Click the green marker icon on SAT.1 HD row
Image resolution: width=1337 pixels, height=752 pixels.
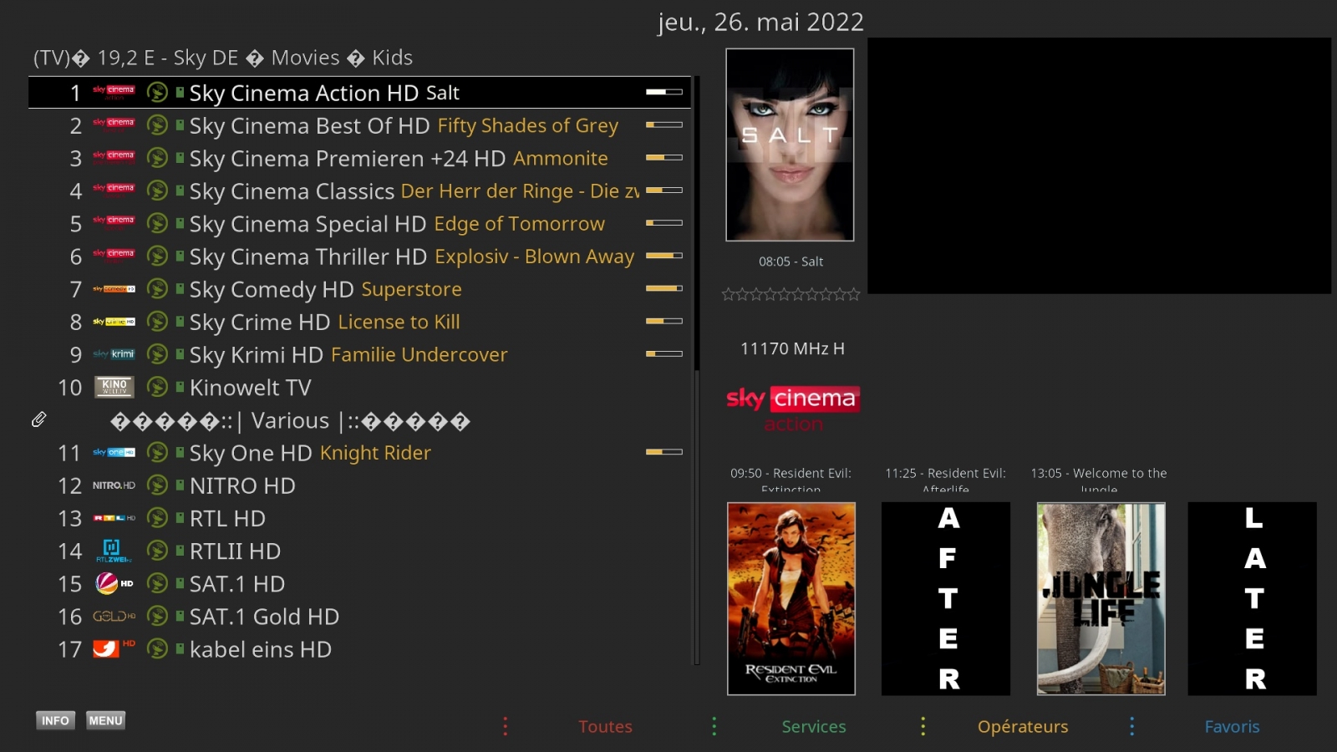coord(180,583)
